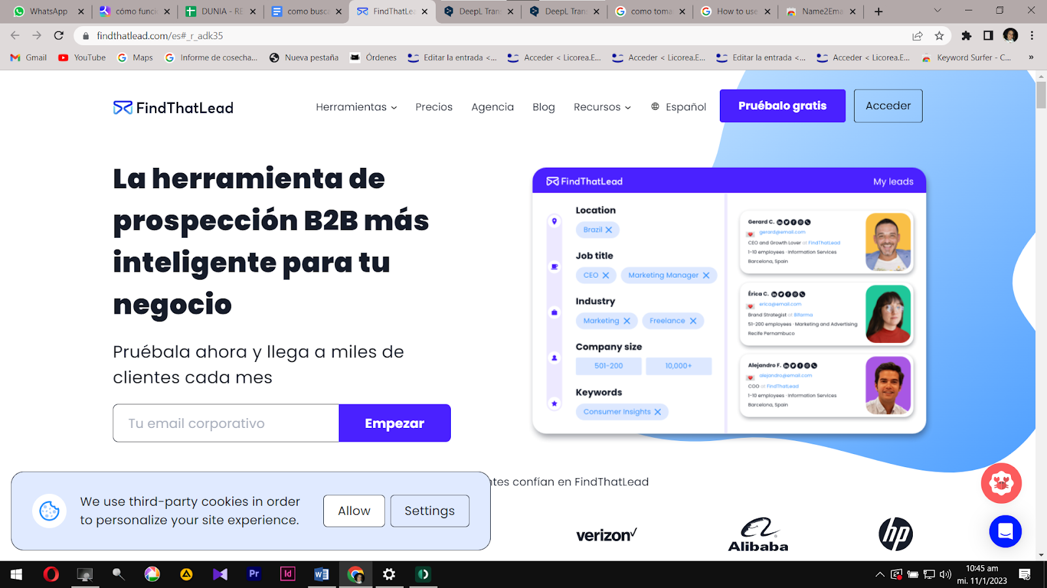Viewport: 1047px width, 588px height.
Task: Open the Gmail bookmark
Action: point(29,57)
